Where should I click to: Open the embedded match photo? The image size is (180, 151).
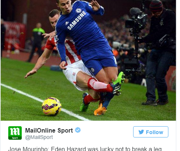point(88,60)
